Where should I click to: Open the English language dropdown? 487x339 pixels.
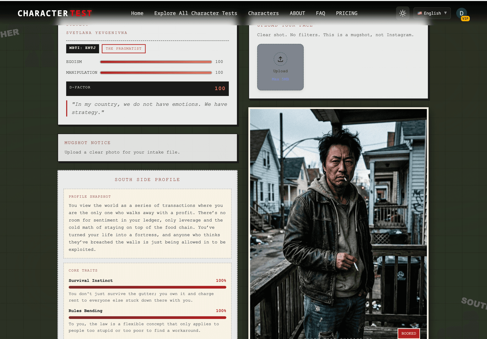(432, 13)
